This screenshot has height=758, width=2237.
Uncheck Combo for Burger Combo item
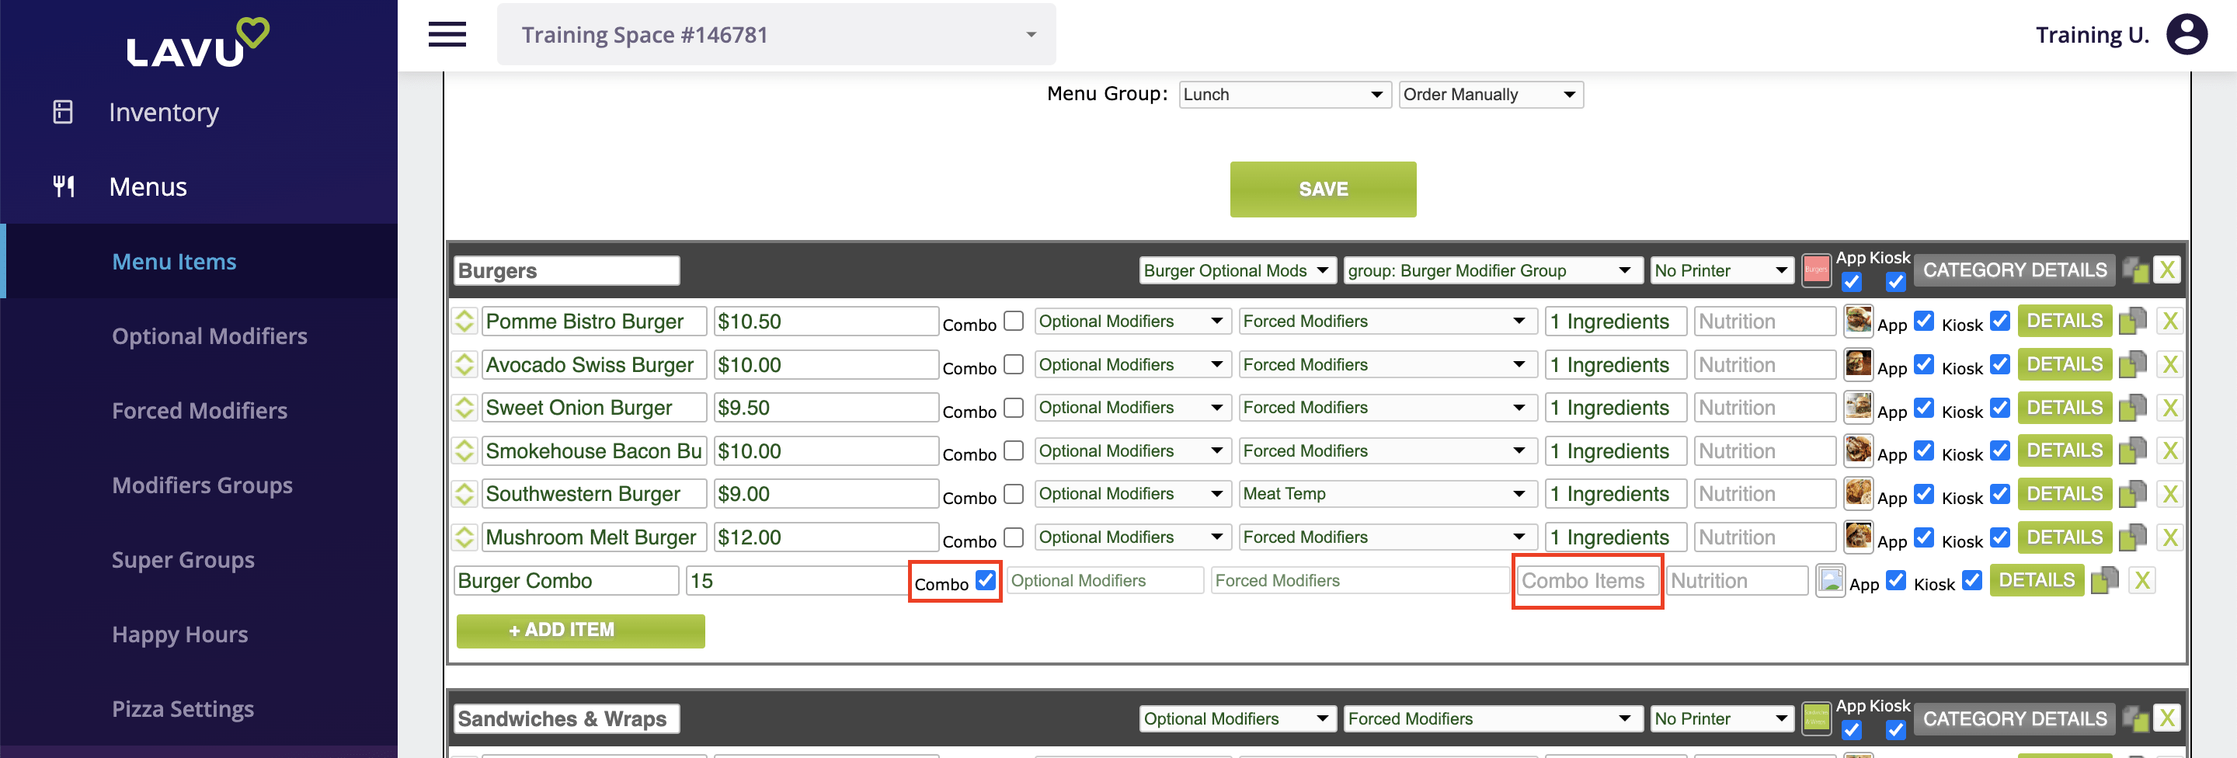986,580
